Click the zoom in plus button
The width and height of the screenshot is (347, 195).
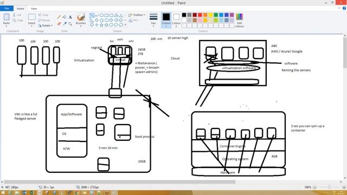pos(344,187)
